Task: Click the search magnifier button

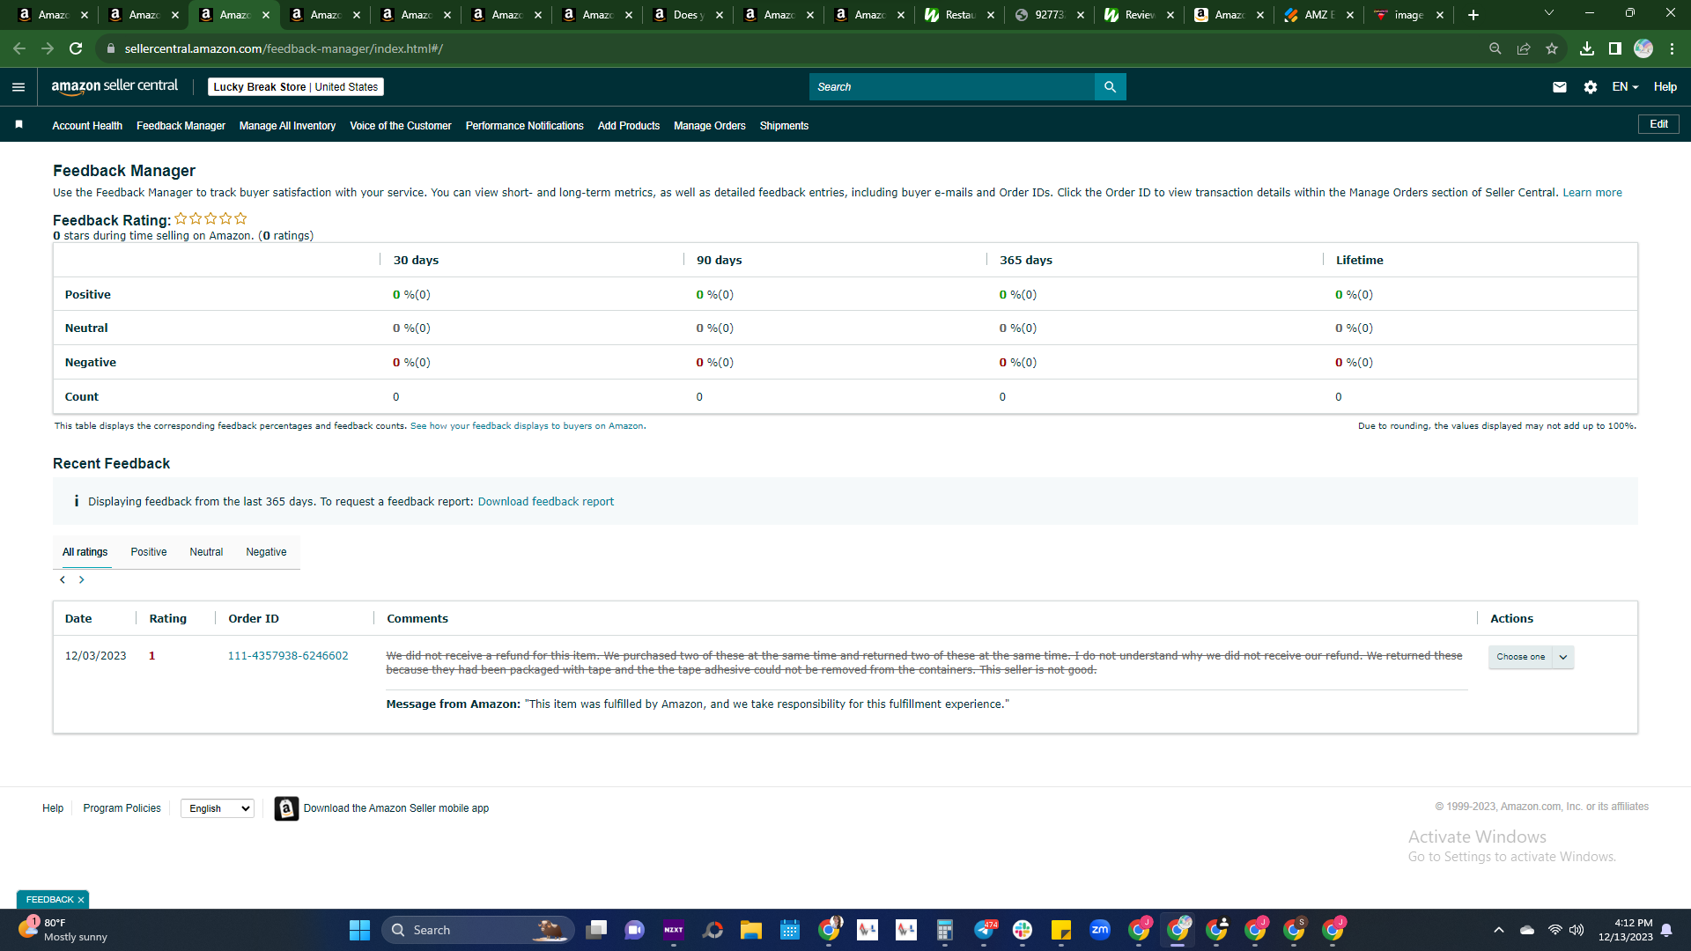Action: click(x=1110, y=87)
